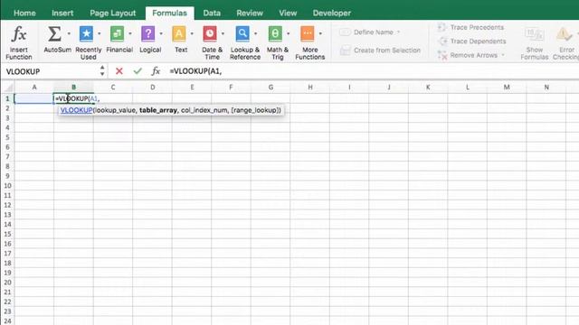Image resolution: width=579 pixels, height=325 pixels.
Task: Click [range_lookup] argument in the tooltip
Action: [x=254, y=110]
